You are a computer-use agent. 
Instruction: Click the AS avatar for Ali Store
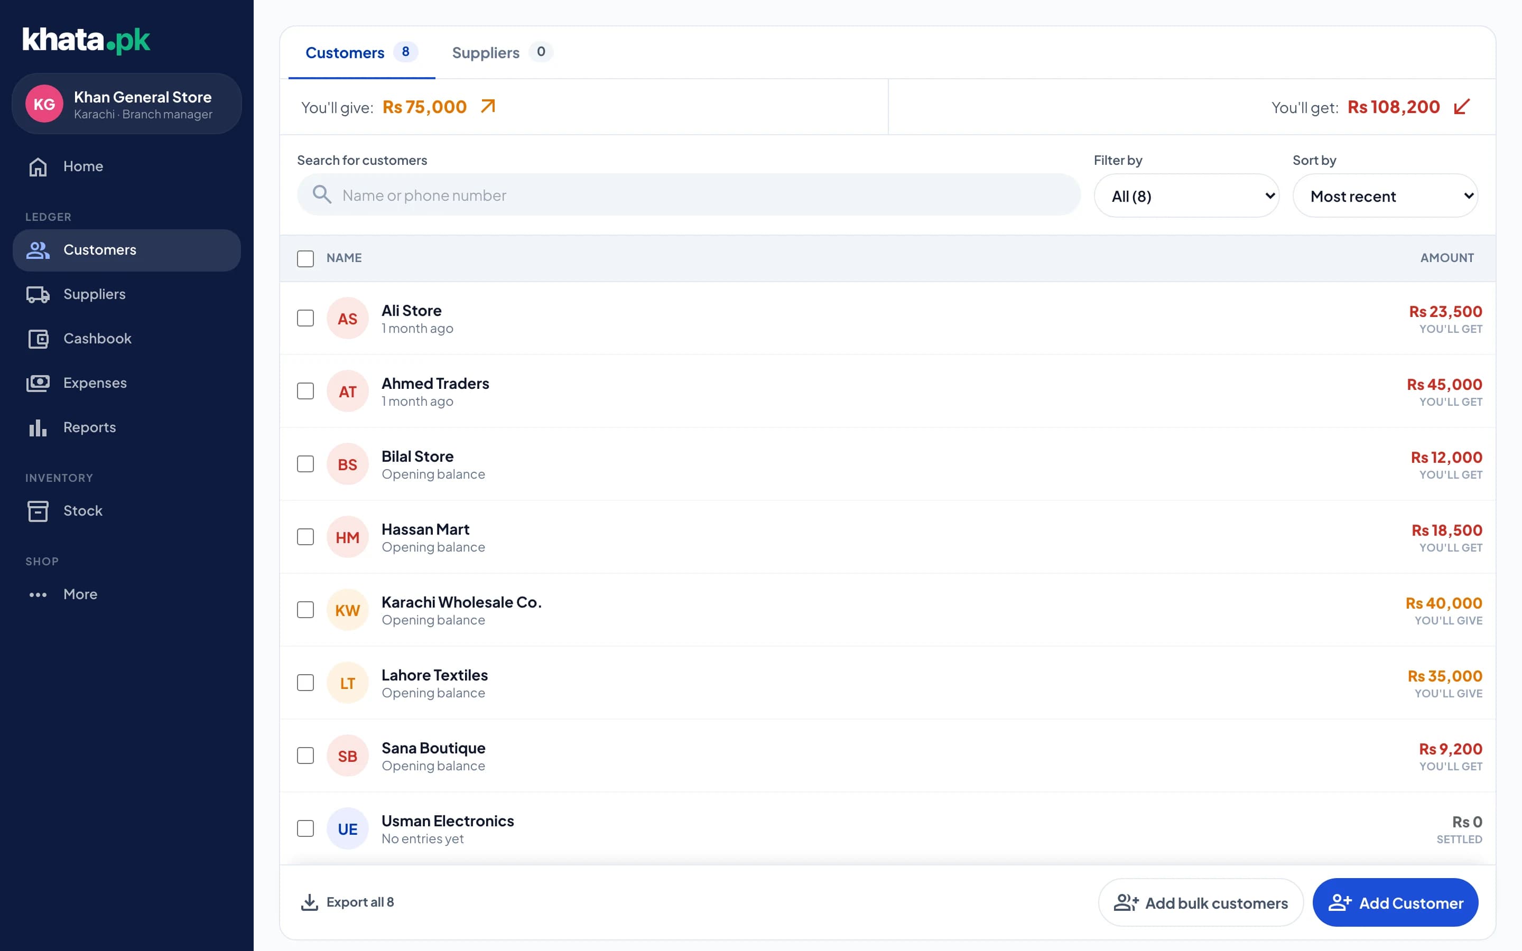(x=347, y=318)
